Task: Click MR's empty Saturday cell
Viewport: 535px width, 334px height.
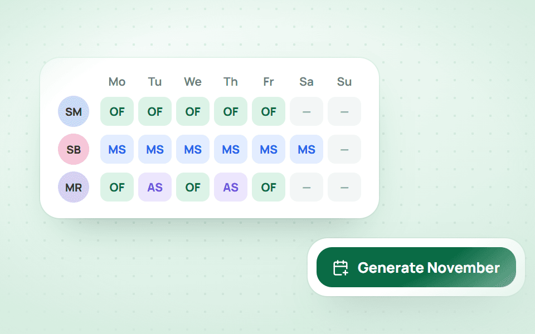Action: 307,187
